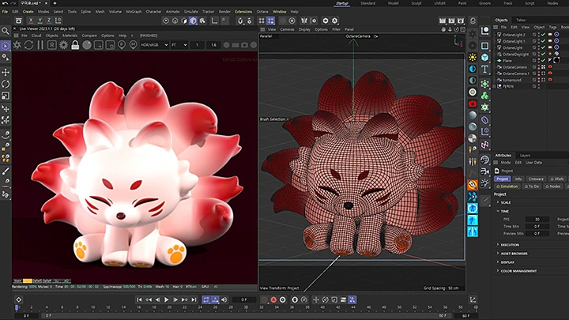Click the Octane settings gear icon

pyautogui.click(x=63, y=45)
